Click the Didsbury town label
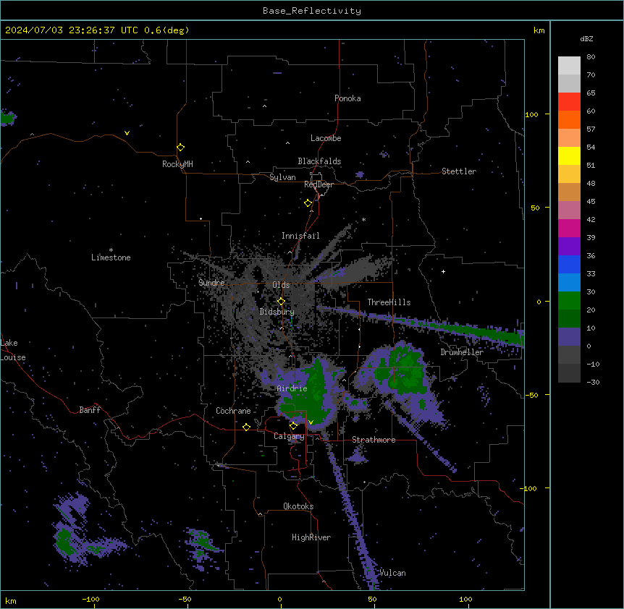The width and height of the screenshot is (624, 609). click(x=277, y=312)
